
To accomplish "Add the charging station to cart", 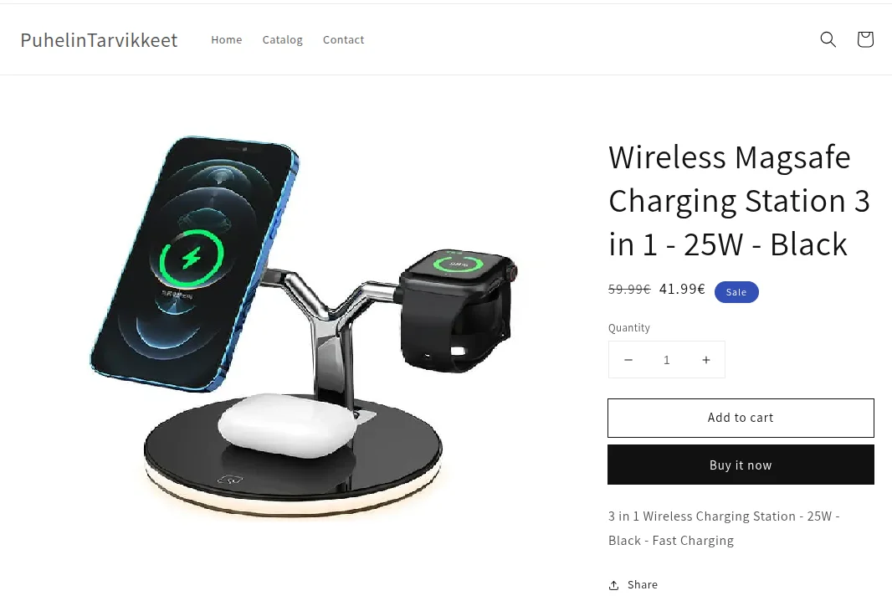I will click(741, 418).
